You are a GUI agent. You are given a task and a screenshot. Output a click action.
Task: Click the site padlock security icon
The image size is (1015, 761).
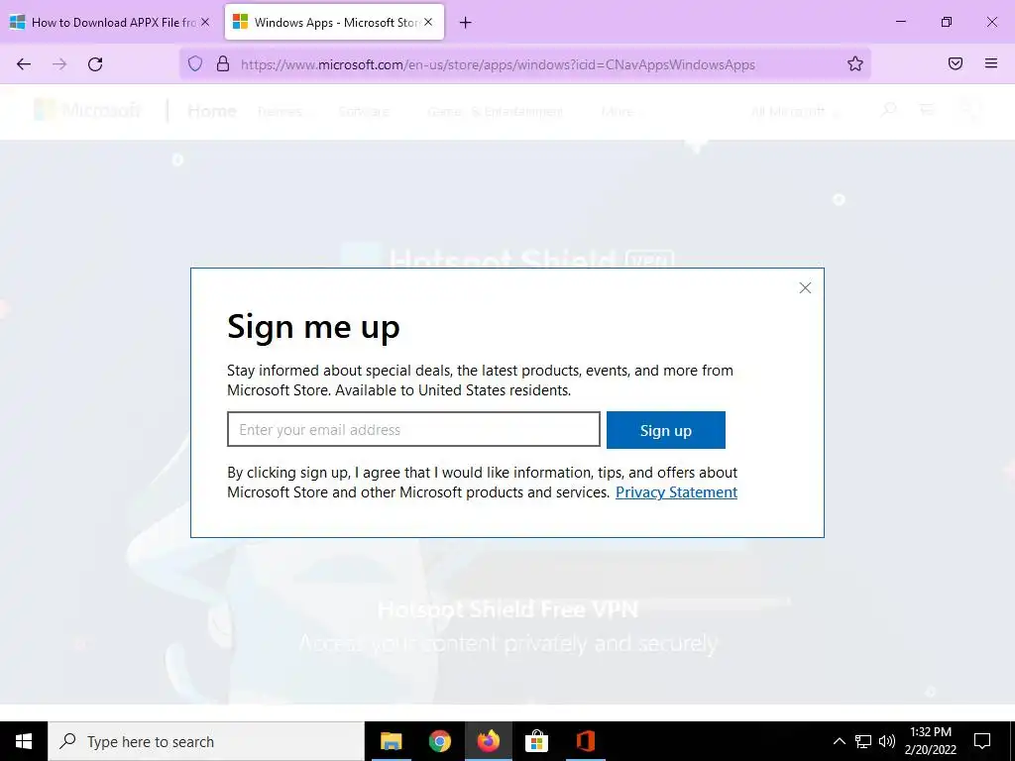(x=223, y=63)
